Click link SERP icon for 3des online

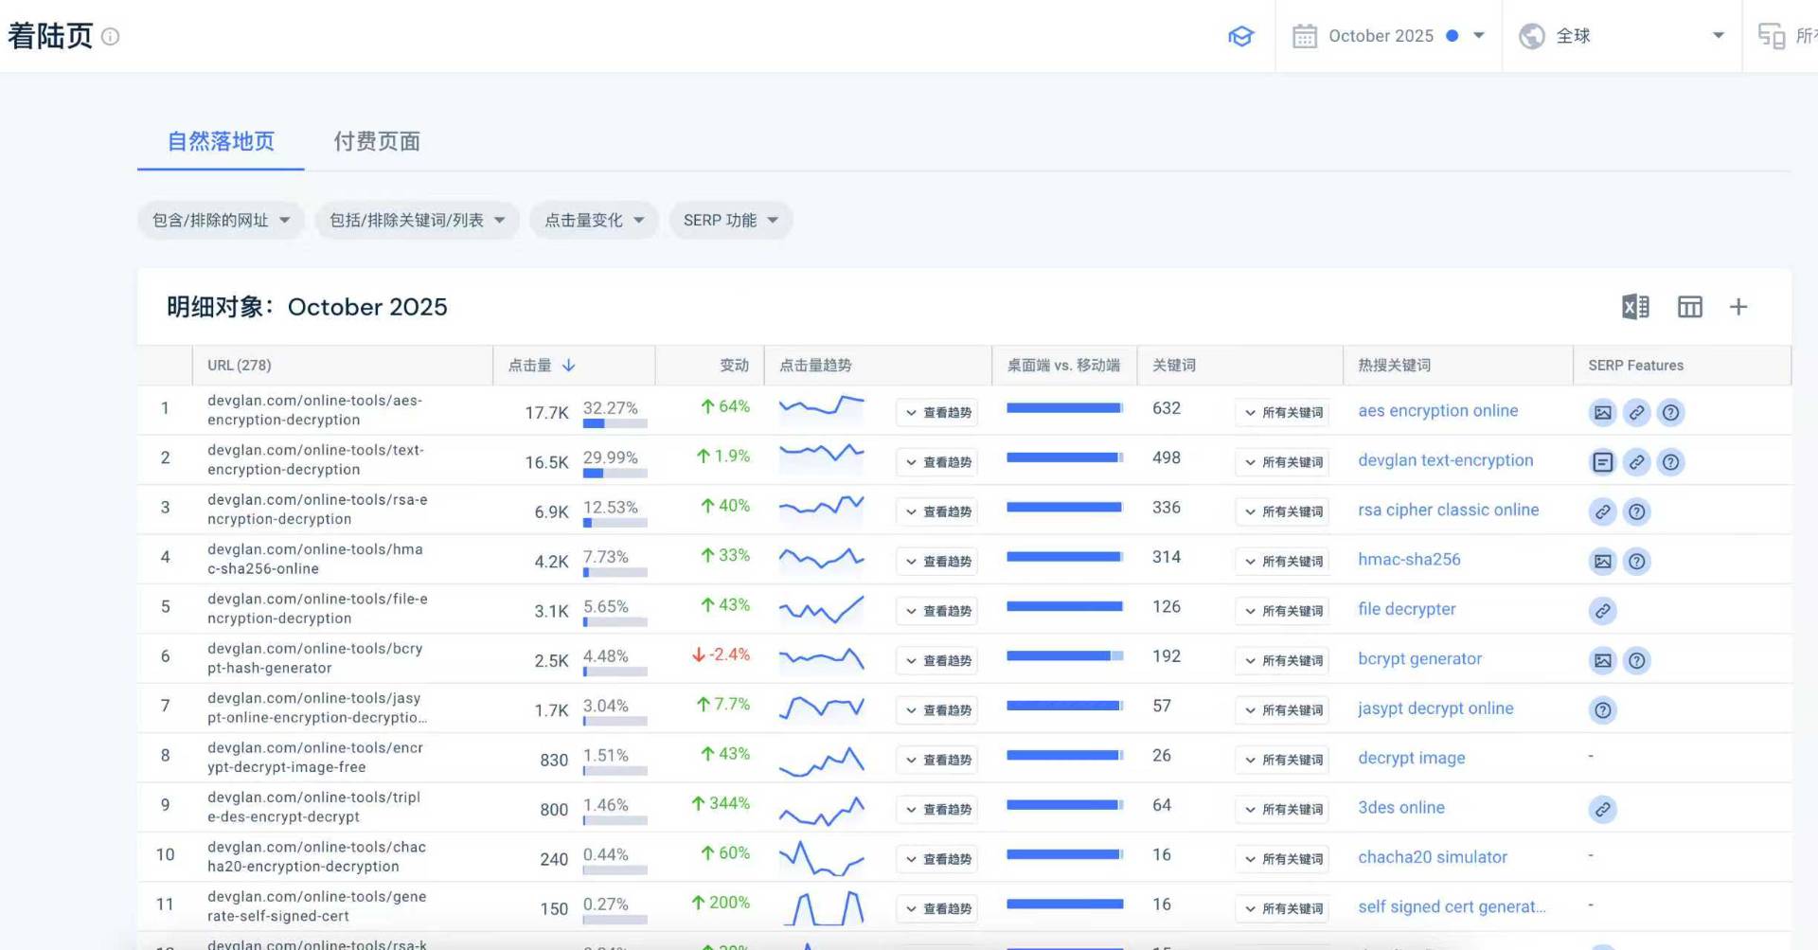point(1603,810)
